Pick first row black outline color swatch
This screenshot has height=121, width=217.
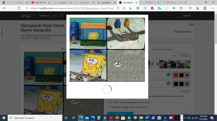coord(181,75)
